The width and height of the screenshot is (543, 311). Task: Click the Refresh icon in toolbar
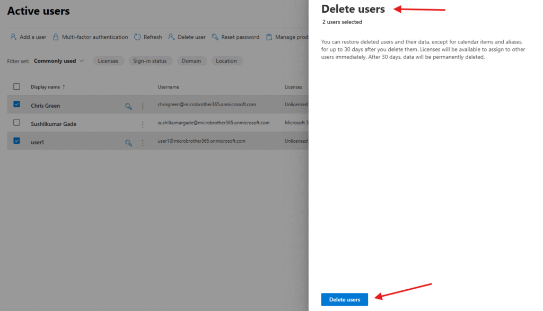137,37
